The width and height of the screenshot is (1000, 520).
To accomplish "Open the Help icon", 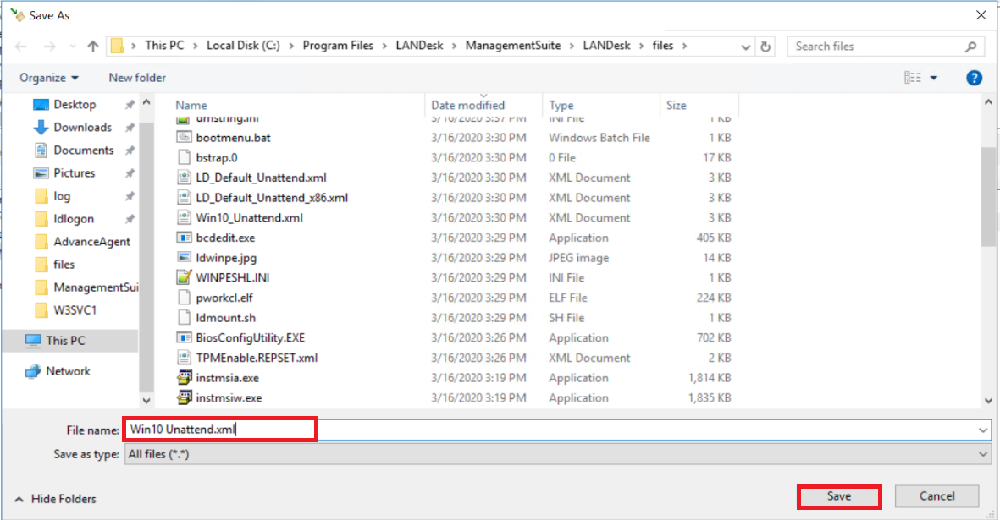I will pos(974,77).
